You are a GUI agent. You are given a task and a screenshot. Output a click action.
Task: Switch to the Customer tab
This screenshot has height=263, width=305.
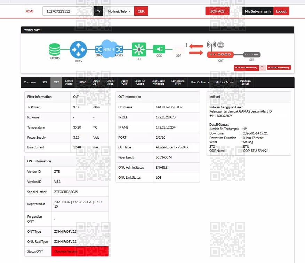click(30, 82)
